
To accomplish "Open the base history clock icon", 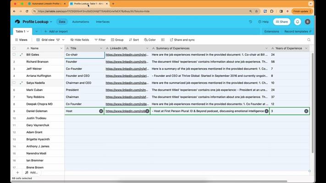I will coord(250,22).
